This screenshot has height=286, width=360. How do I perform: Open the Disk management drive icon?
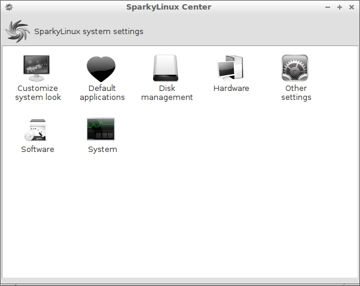pos(166,68)
